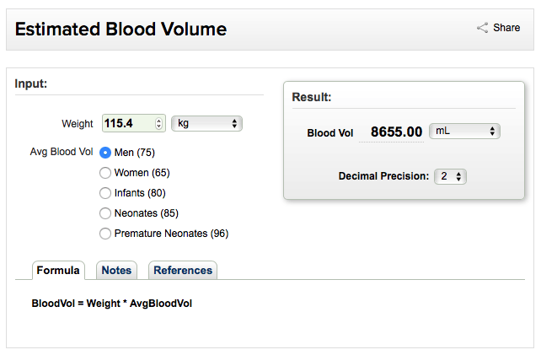Click the Weight stepper arrows
The image size is (541, 355).
158,123
